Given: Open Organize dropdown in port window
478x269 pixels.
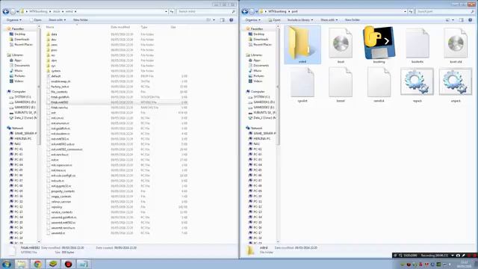Looking at the screenshot, I should click(x=252, y=20).
